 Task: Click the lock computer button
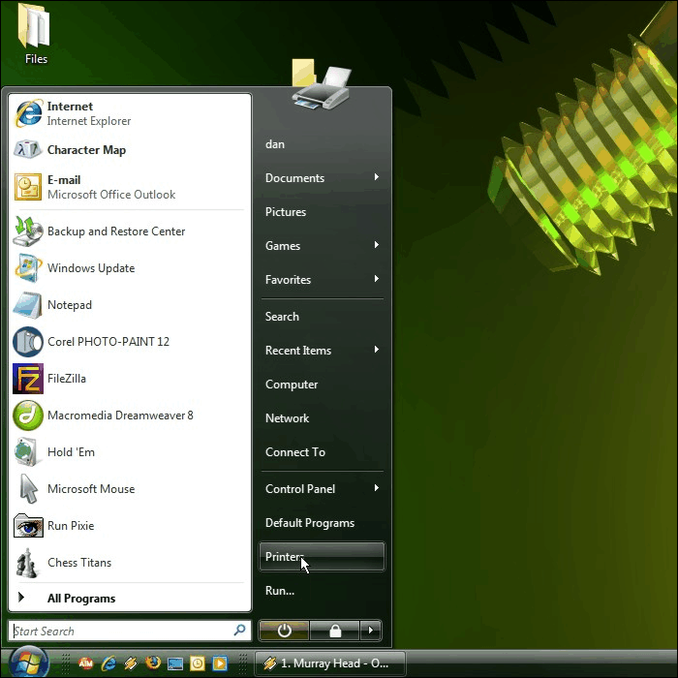(x=335, y=631)
